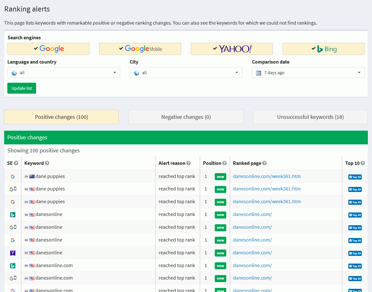Click the Ranked page help icon
This screenshot has height=292, width=372.
[264, 163]
